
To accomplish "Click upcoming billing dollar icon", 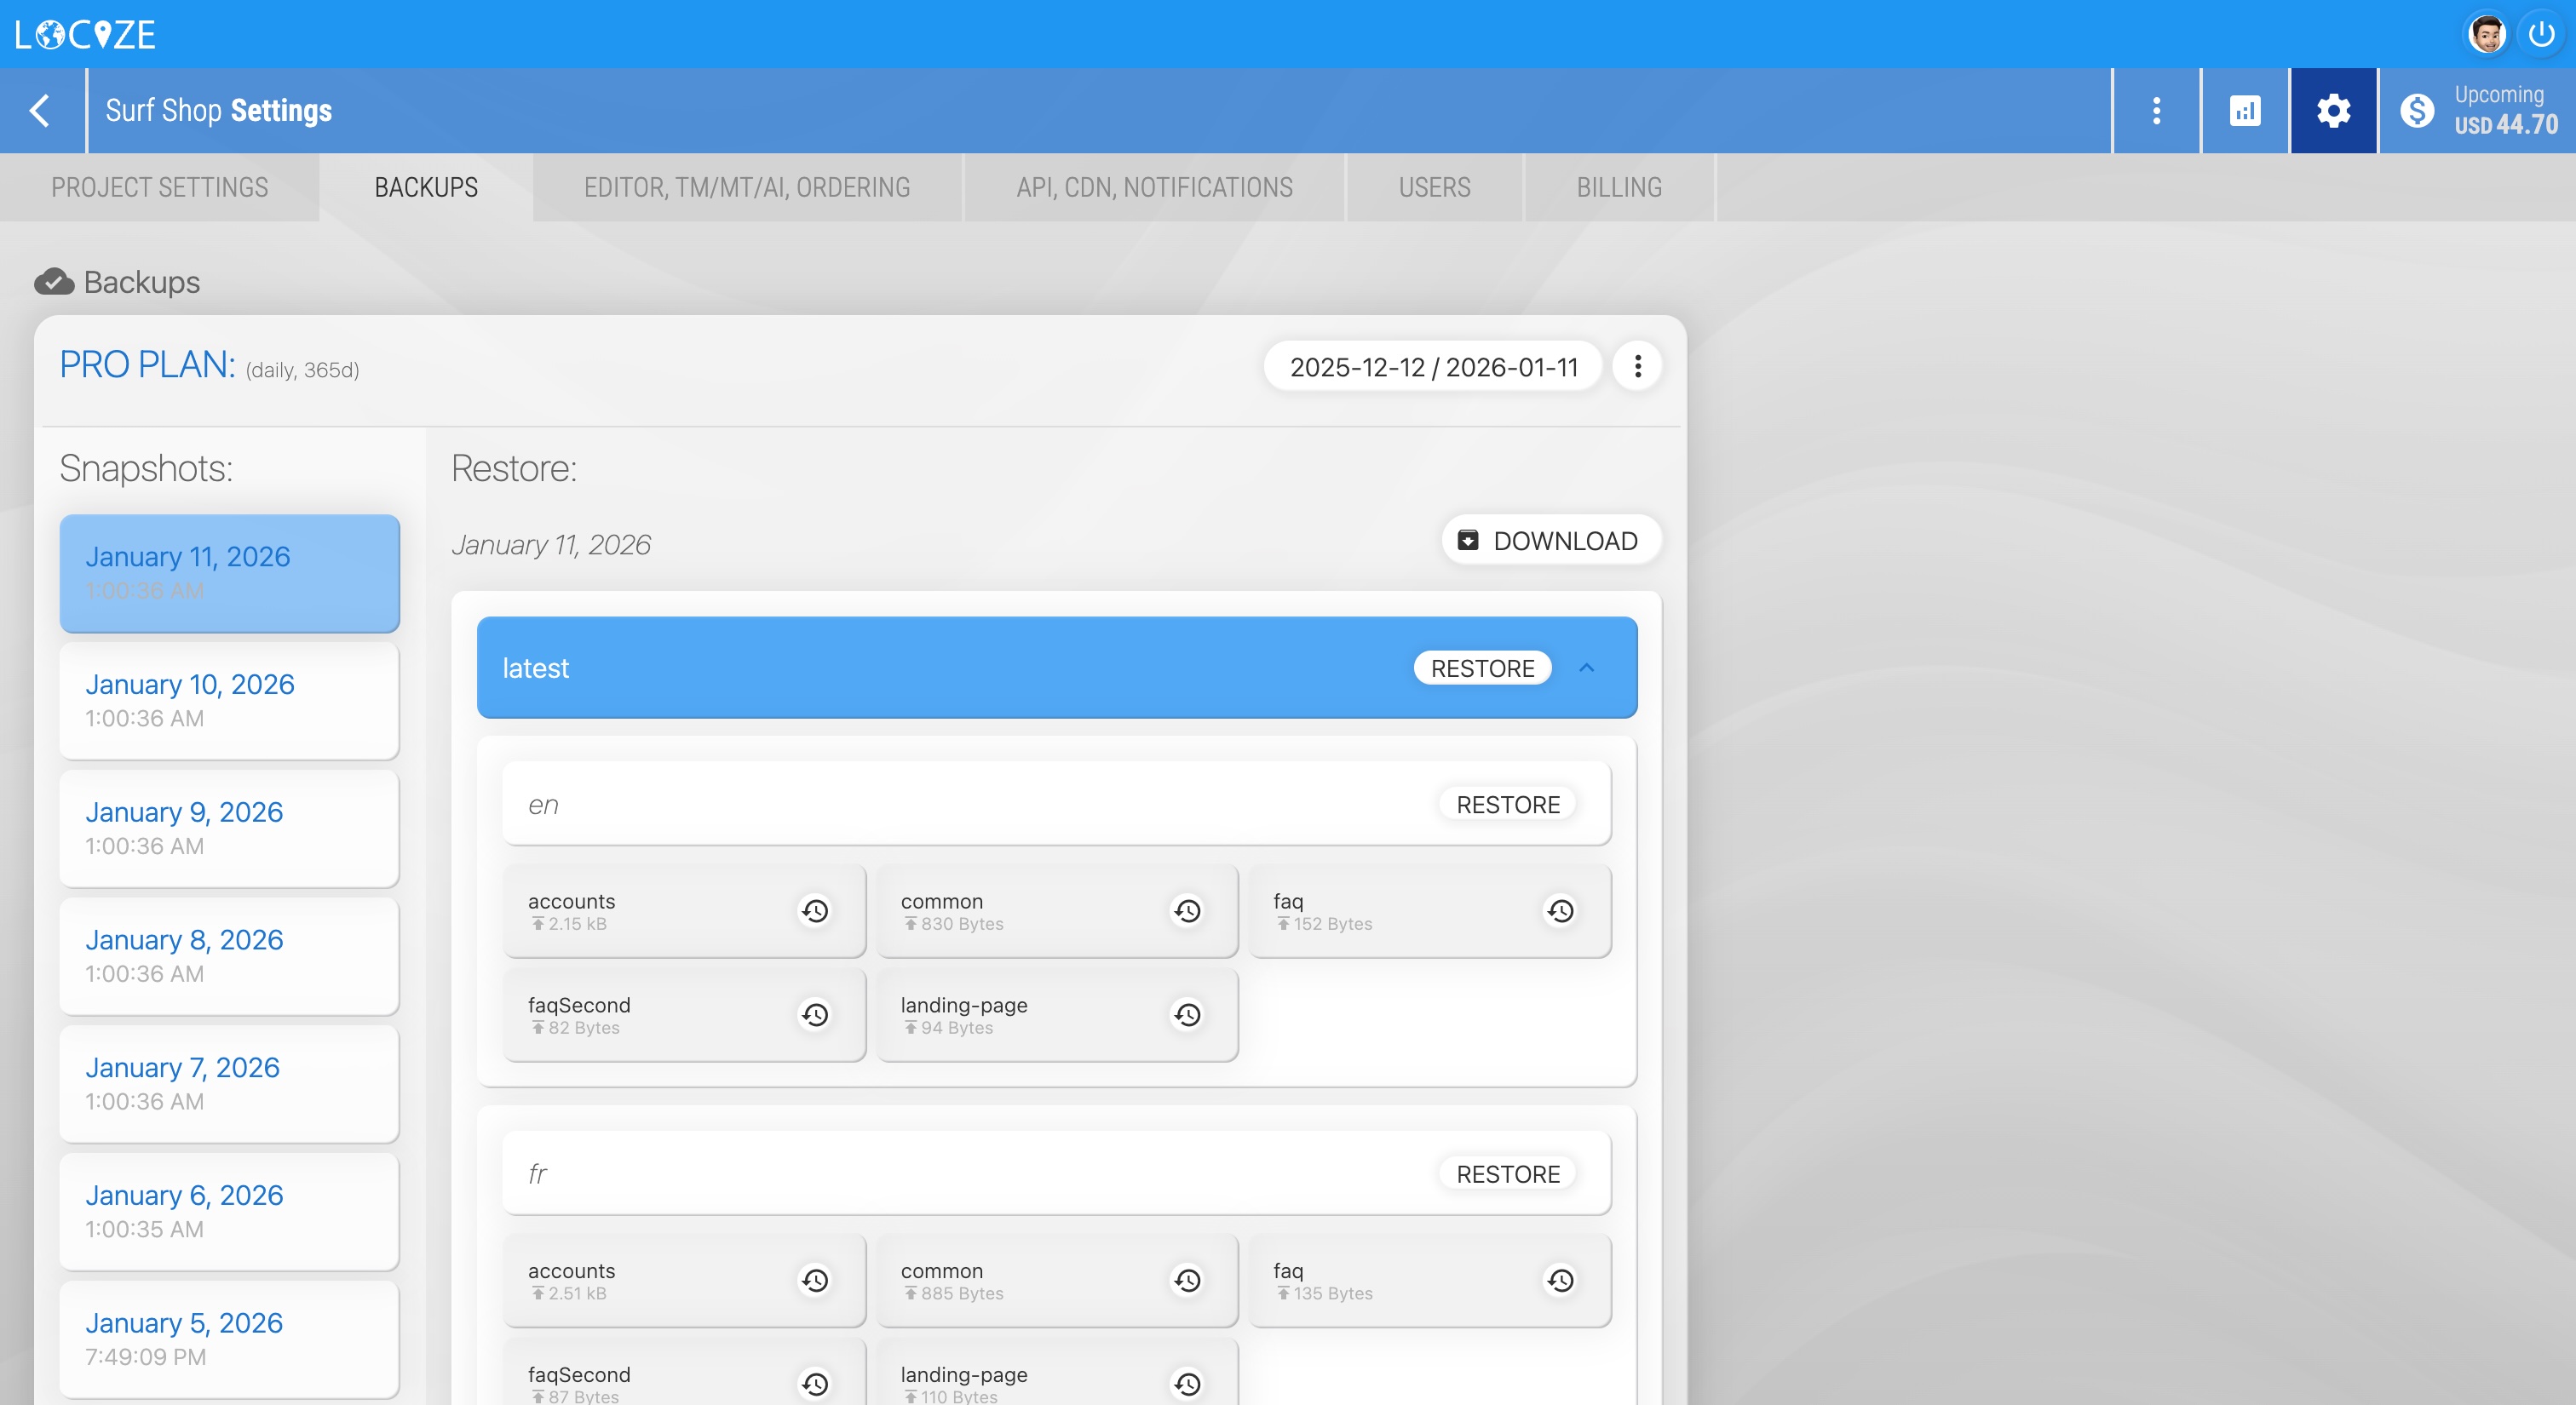I will coord(2417,111).
